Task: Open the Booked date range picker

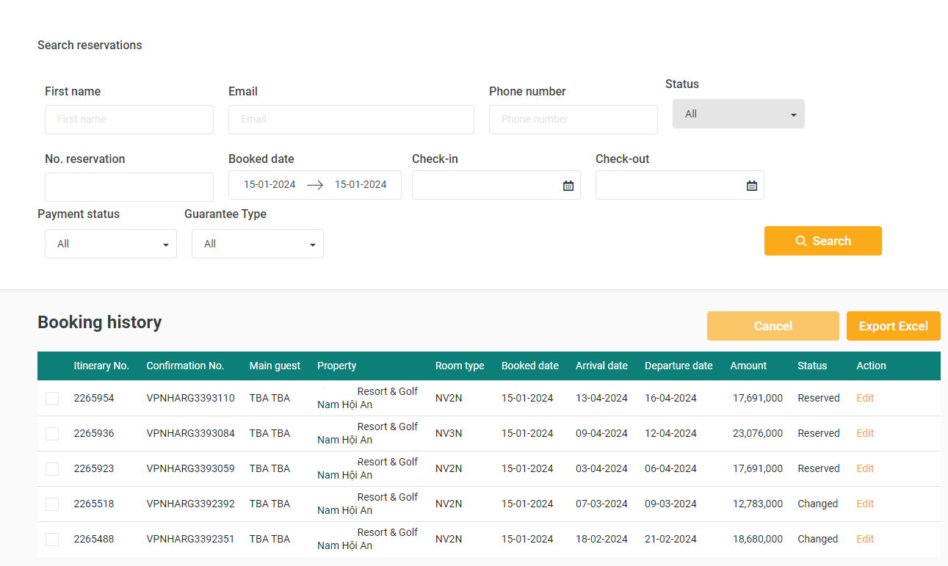Action: click(314, 185)
